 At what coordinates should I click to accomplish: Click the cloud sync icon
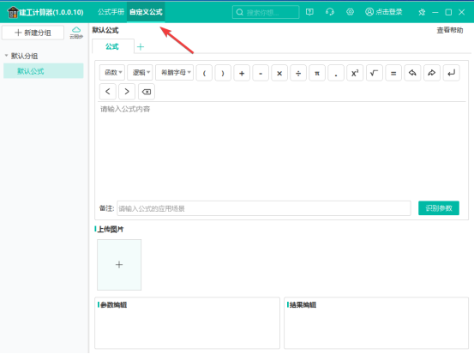click(76, 33)
